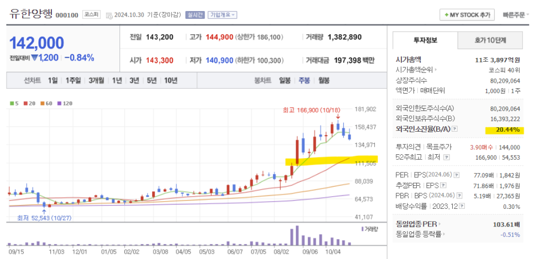Switch candlestick chart to 일봉
Screen dimensions: 534x259
click(x=285, y=80)
